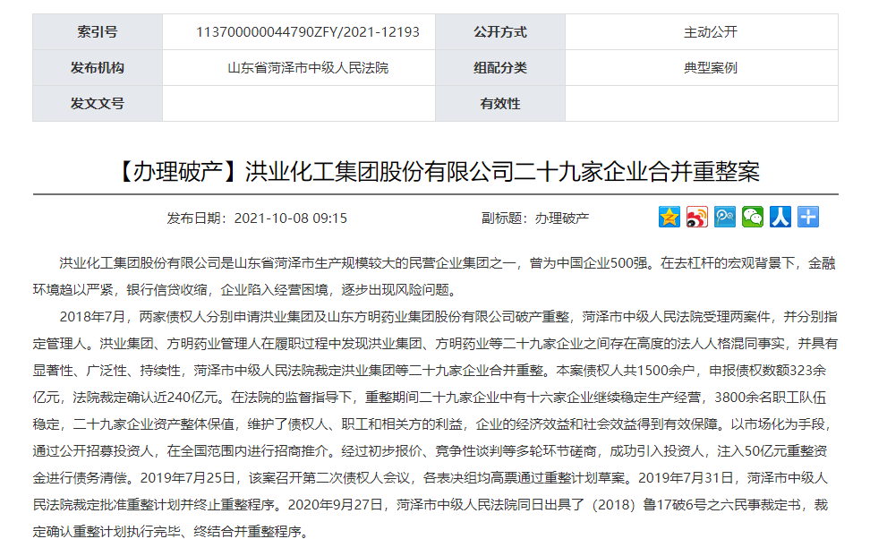Viewport: 870px width, 539px height.
Task: Click the article title 洪业化工集团 merger case
Action: tap(437, 172)
